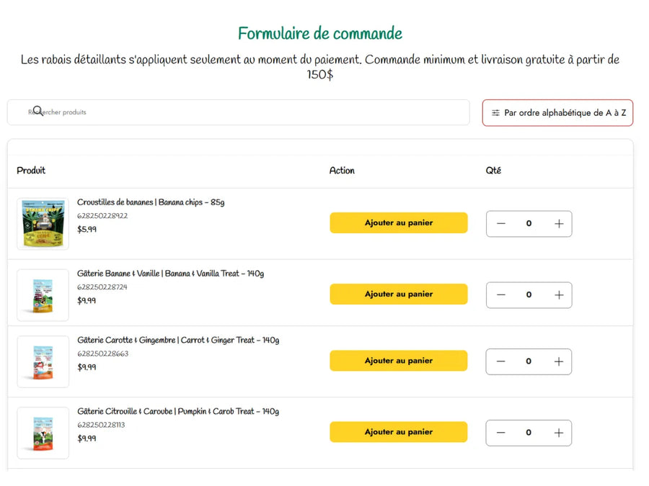Select the Croustilles de bananes quantity field
The width and height of the screenshot is (649, 486).
coord(529,224)
